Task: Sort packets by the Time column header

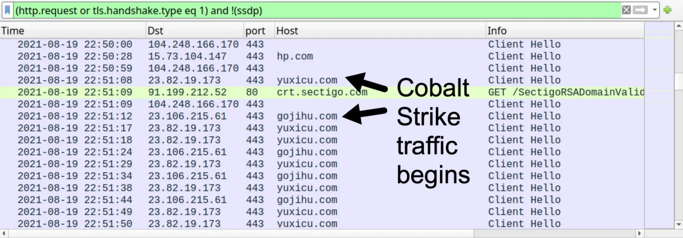Action: [73, 31]
